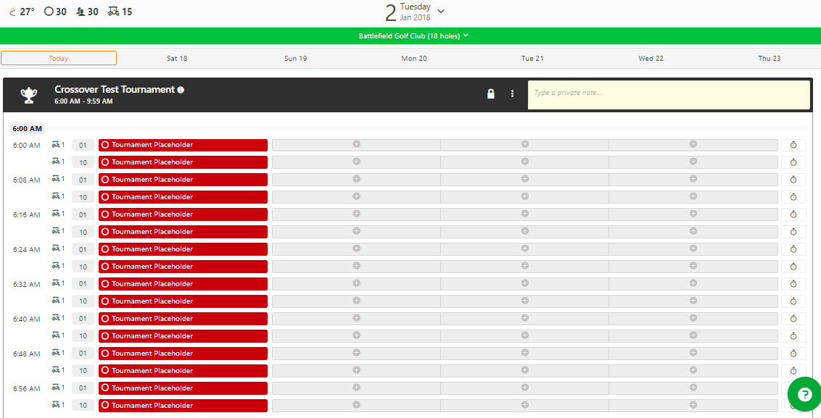
Task: Switch to the Sat 18 tab
Action: [177, 58]
